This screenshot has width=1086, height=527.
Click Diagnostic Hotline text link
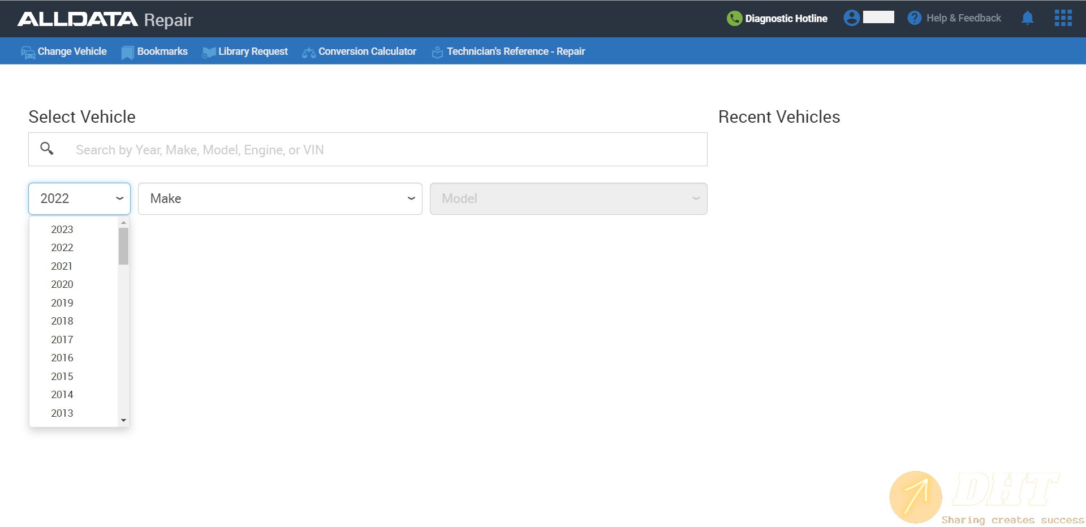tap(786, 18)
